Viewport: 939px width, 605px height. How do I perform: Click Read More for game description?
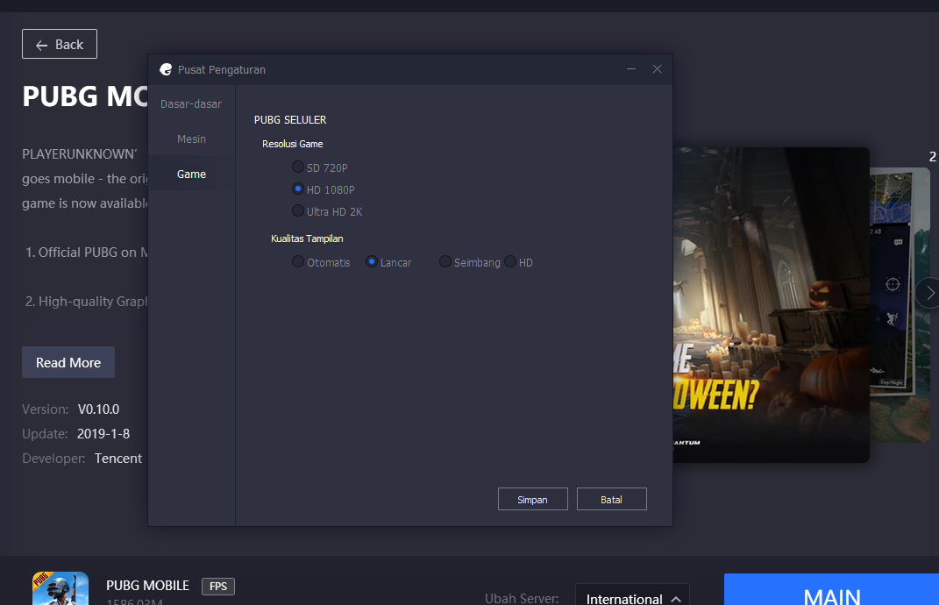pyautogui.click(x=68, y=362)
